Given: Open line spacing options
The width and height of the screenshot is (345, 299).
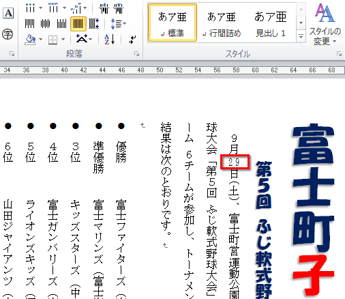Looking at the screenshot, I should point(116,24).
